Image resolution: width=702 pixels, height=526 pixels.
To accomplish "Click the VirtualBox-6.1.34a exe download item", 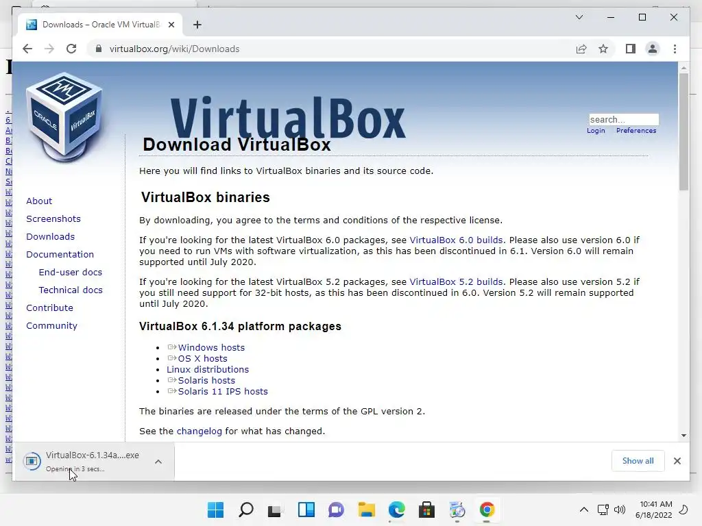I will pyautogui.click(x=85, y=461).
